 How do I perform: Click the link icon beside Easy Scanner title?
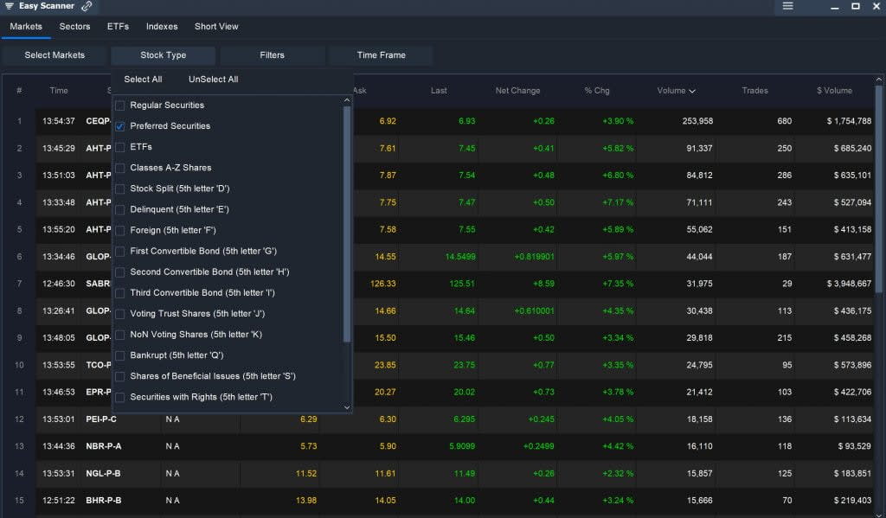coord(86,5)
